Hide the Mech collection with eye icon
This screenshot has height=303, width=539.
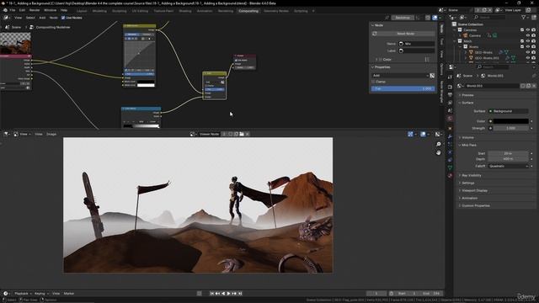[528, 41]
